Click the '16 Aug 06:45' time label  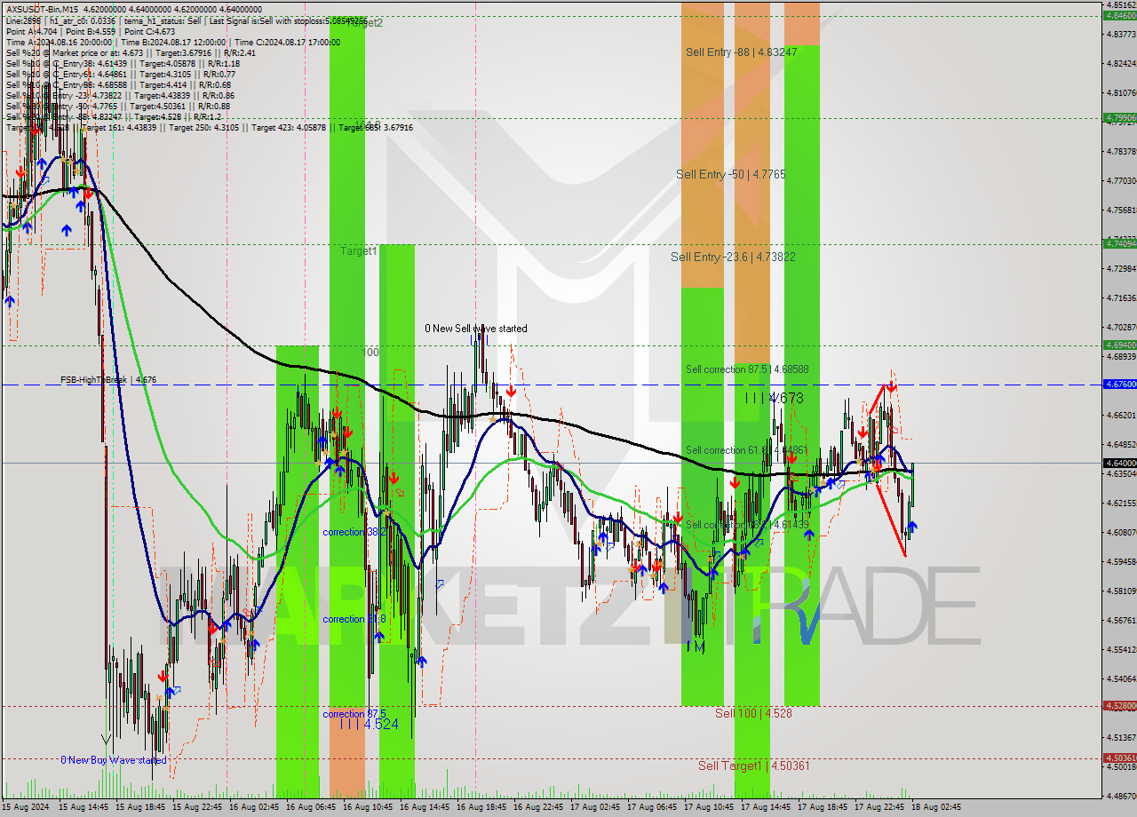310,807
